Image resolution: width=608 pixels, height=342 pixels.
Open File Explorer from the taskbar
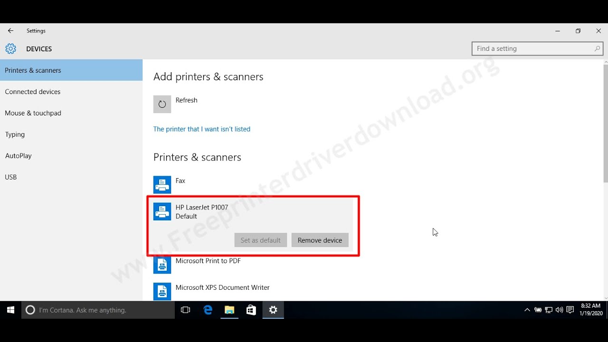tap(229, 310)
